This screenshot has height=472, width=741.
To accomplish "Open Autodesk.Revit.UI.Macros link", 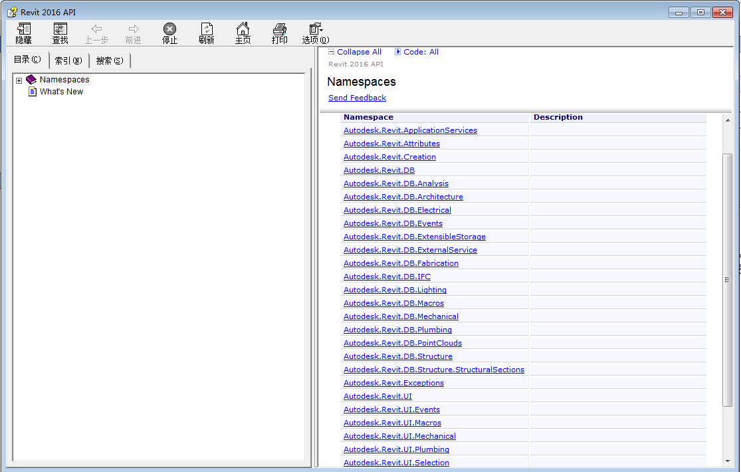I will coord(392,422).
